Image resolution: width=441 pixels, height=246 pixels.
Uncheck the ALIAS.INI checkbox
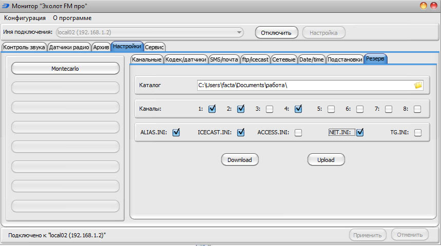click(x=177, y=132)
